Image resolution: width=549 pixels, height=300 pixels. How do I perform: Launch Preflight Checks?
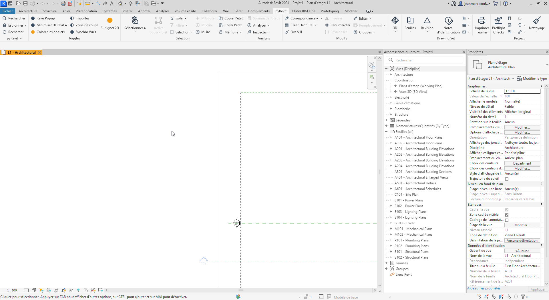tap(498, 25)
